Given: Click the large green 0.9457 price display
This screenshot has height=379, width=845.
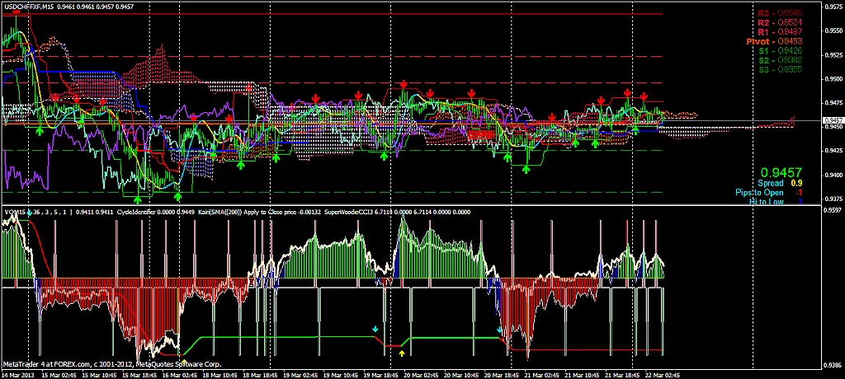Looking at the screenshot, I should tap(781, 173).
